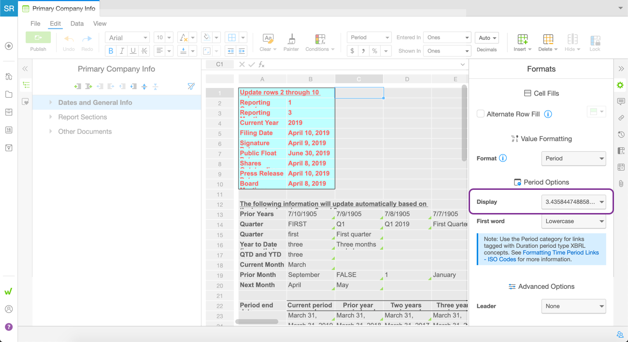Click the outline filter icon

point(191,86)
